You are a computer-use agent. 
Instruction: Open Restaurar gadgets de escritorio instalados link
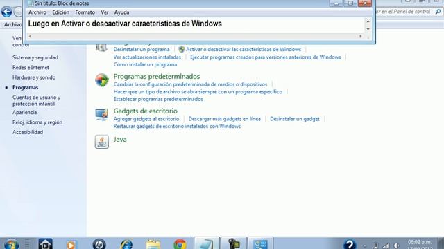(x=177, y=127)
